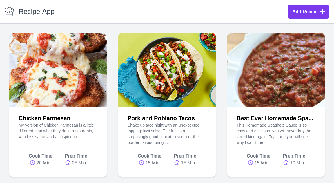
Task: Click clock icon beside Chicken Parmesan prep time
Action: 68,163
